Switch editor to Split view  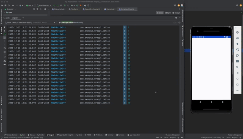pyautogui.click(x=168, y=13)
